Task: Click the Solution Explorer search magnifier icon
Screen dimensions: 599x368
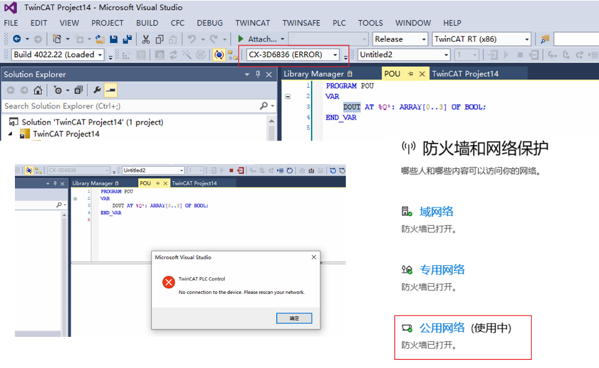Action: pos(264,106)
